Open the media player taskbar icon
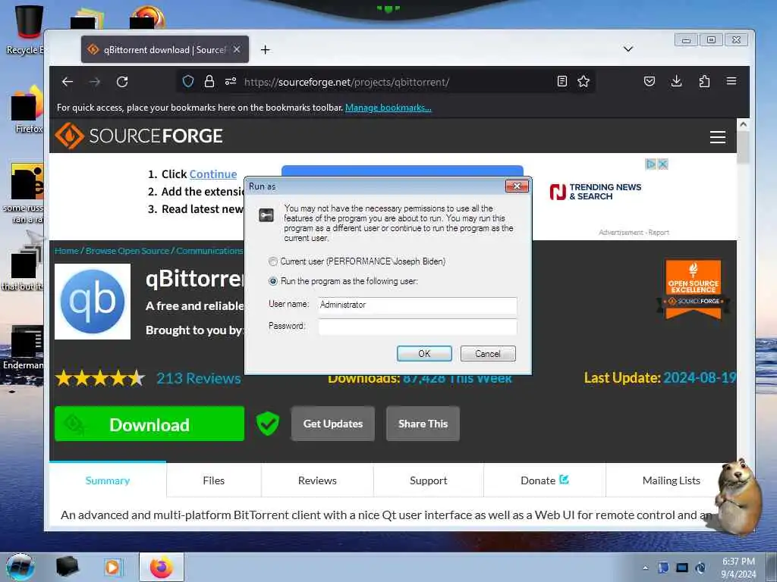The height and width of the screenshot is (582, 777). (114, 567)
